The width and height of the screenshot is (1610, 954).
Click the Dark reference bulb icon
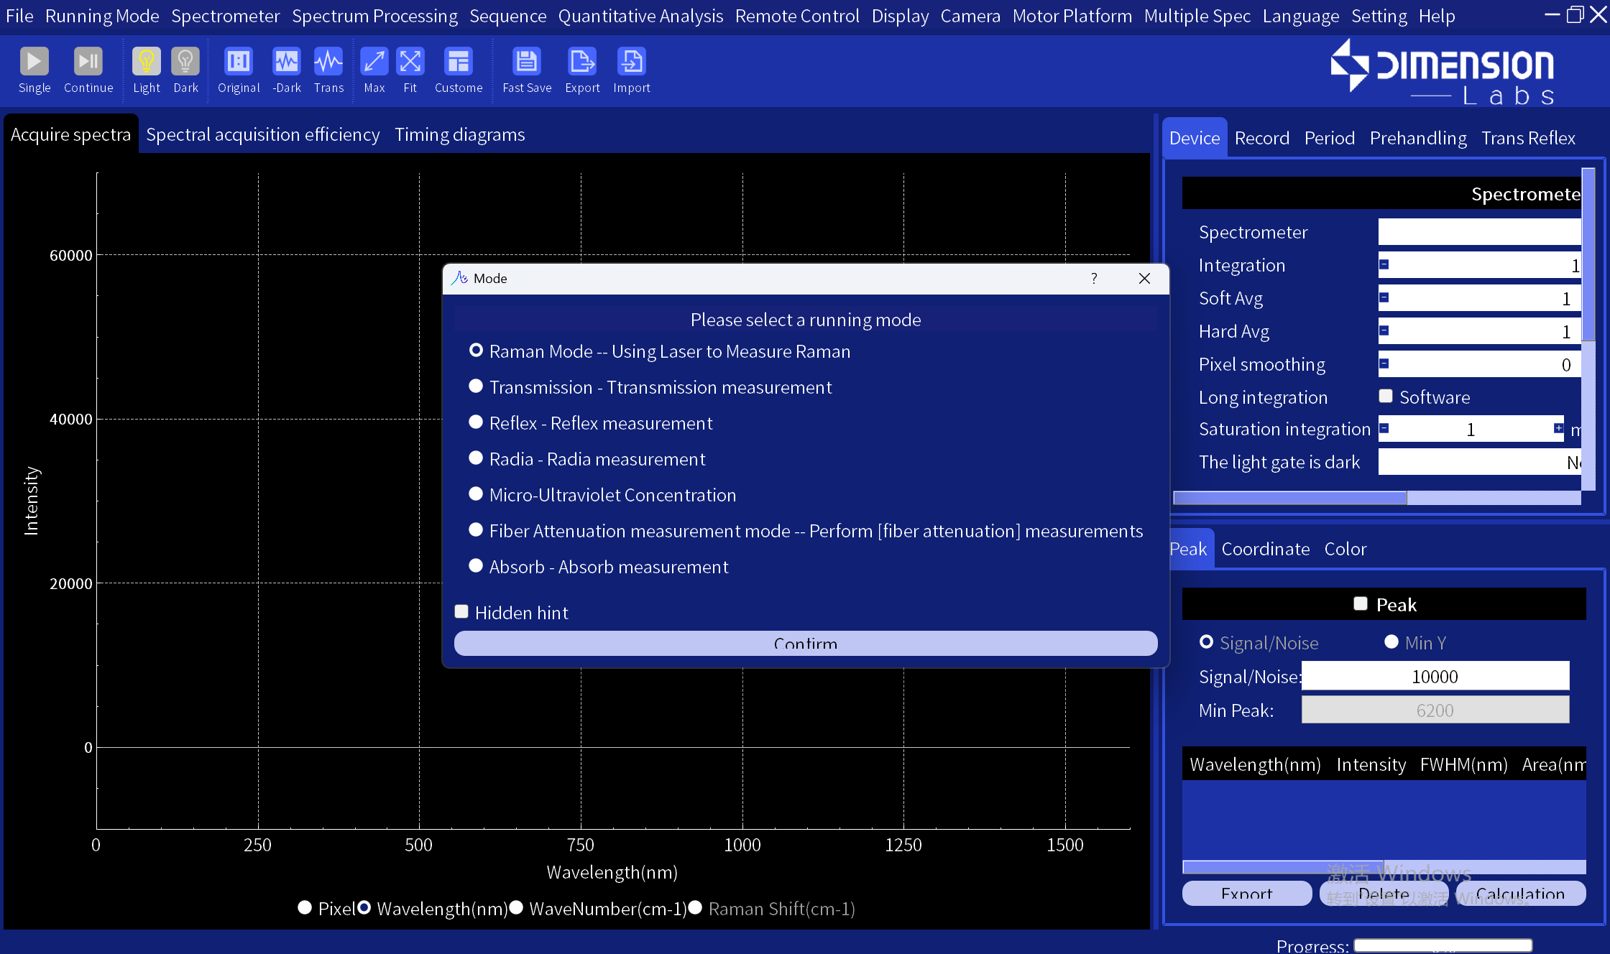pyautogui.click(x=185, y=62)
